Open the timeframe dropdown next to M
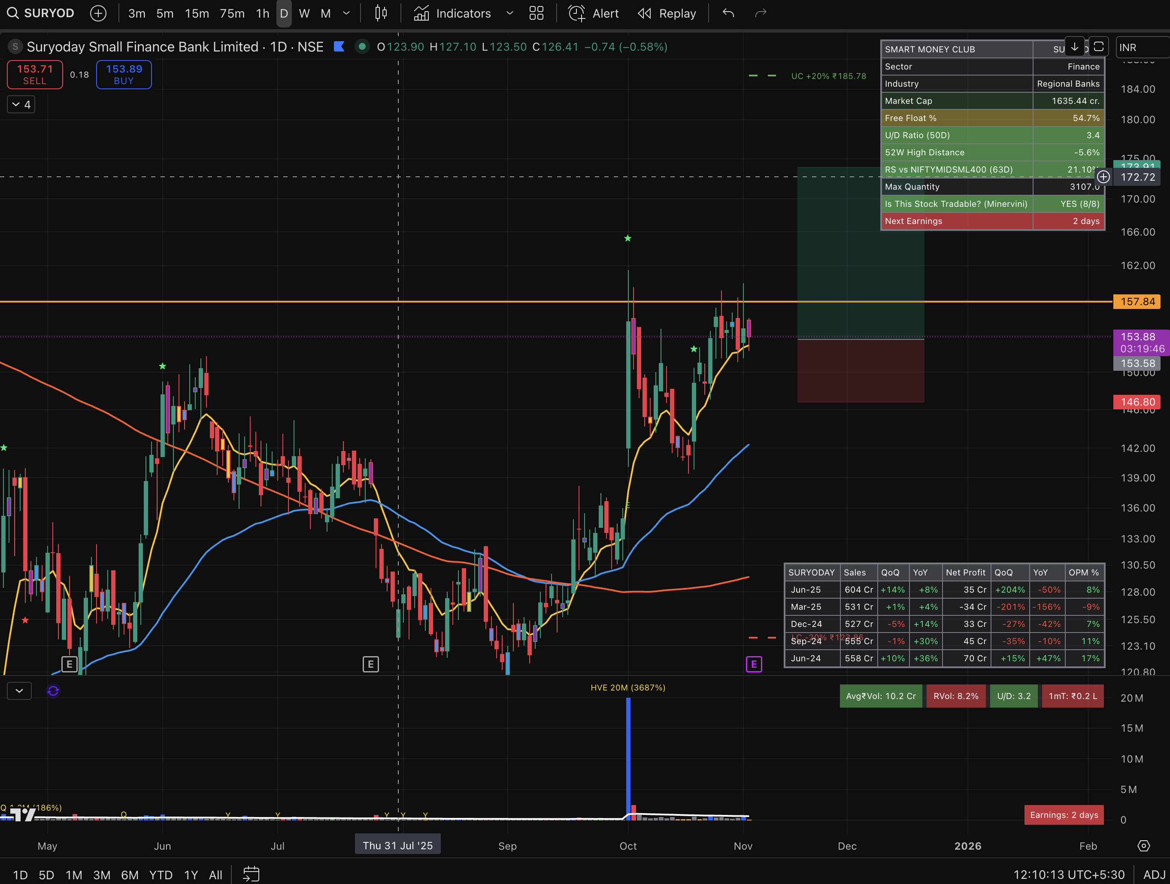1170x884 pixels. point(346,13)
